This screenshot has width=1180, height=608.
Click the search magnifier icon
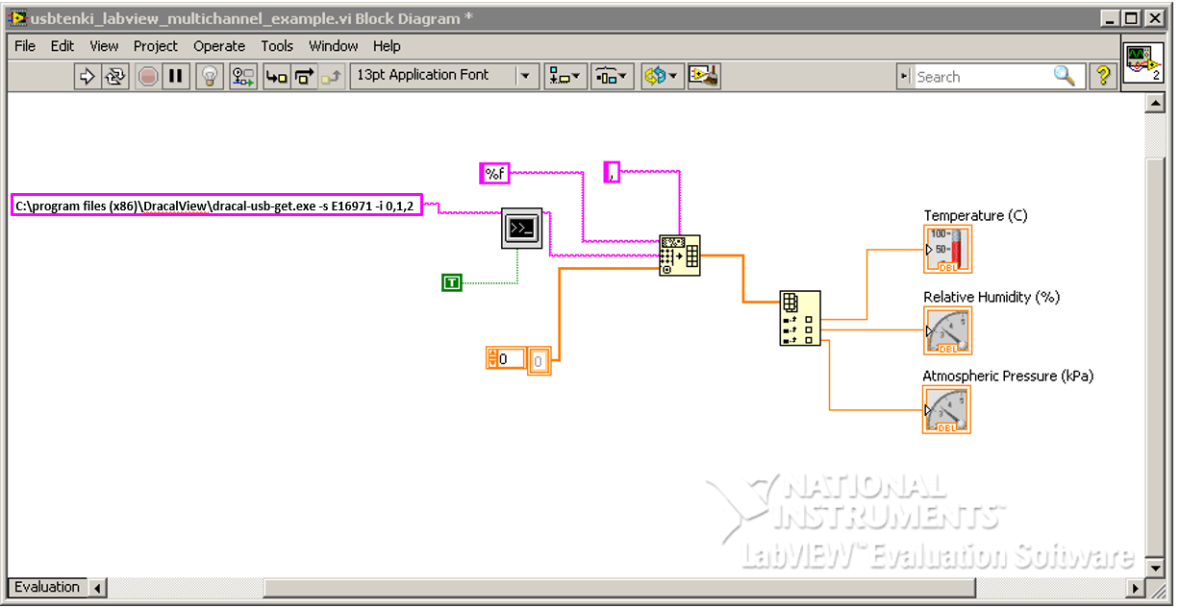(1064, 76)
